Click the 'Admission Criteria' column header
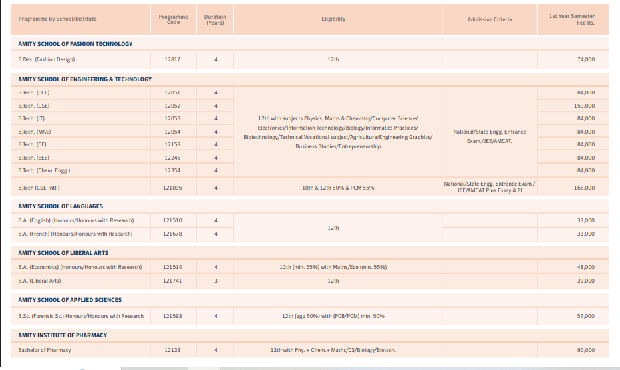620x370 pixels. pyautogui.click(x=490, y=19)
